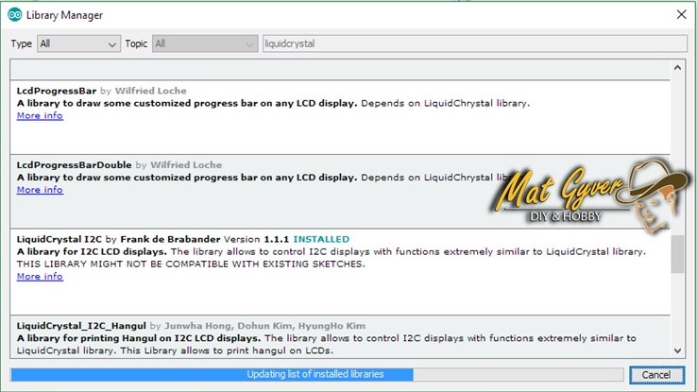This screenshot has width=697, height=392.
Task: Select the LiquidCrystal_I2C_Hangul library title
Action: click(x=81, y=325)
